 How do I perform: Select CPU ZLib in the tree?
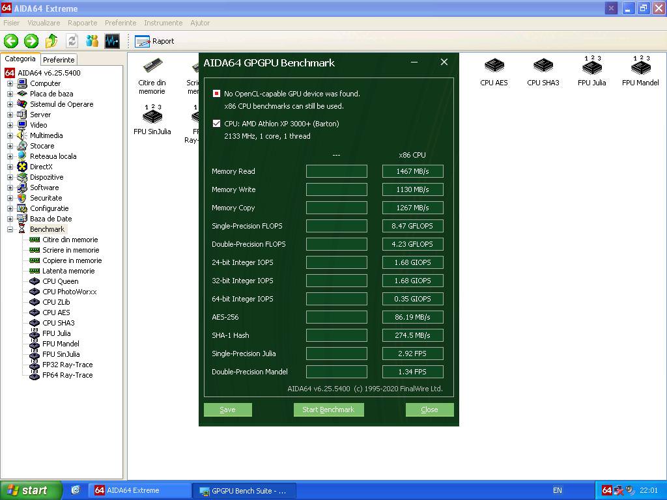click(x=56, y=302)
